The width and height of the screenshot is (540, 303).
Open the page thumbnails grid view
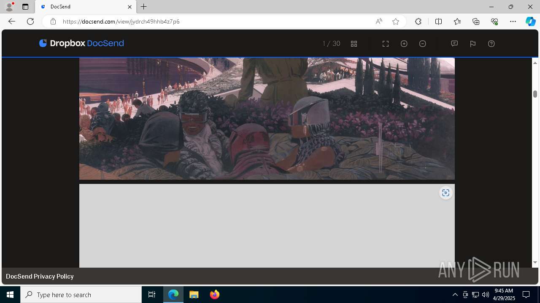tap(354, 44)
